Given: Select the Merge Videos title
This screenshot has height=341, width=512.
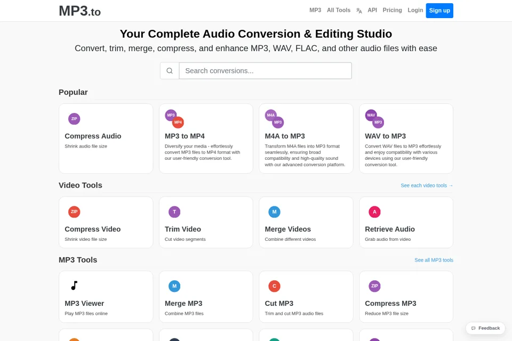Looking at the screenshot, I should 287,229.
